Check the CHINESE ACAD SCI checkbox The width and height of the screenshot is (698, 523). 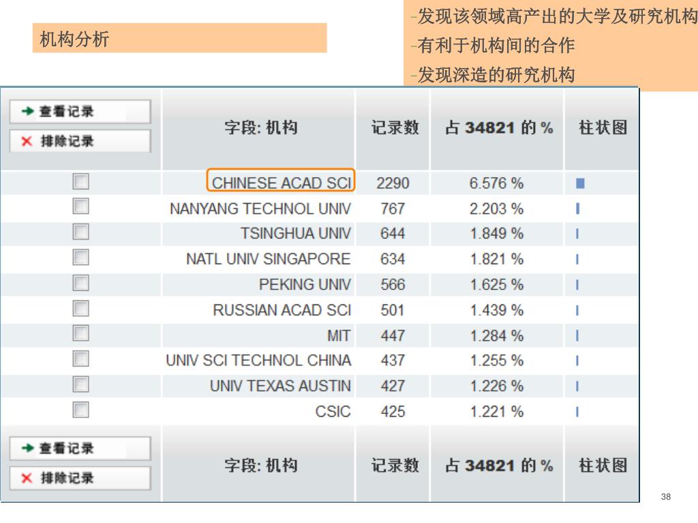pyautogui.click(x=80, y=181)
